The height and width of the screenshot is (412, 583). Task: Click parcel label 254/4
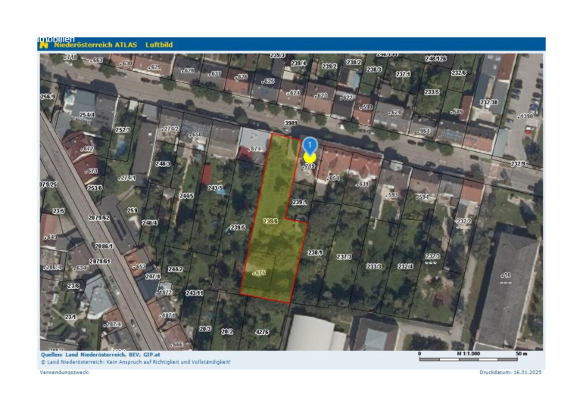86,115
